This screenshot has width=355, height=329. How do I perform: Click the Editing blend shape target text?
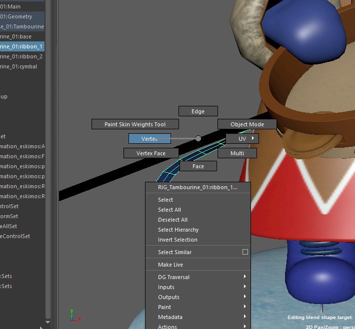click(x=320, y=317)
